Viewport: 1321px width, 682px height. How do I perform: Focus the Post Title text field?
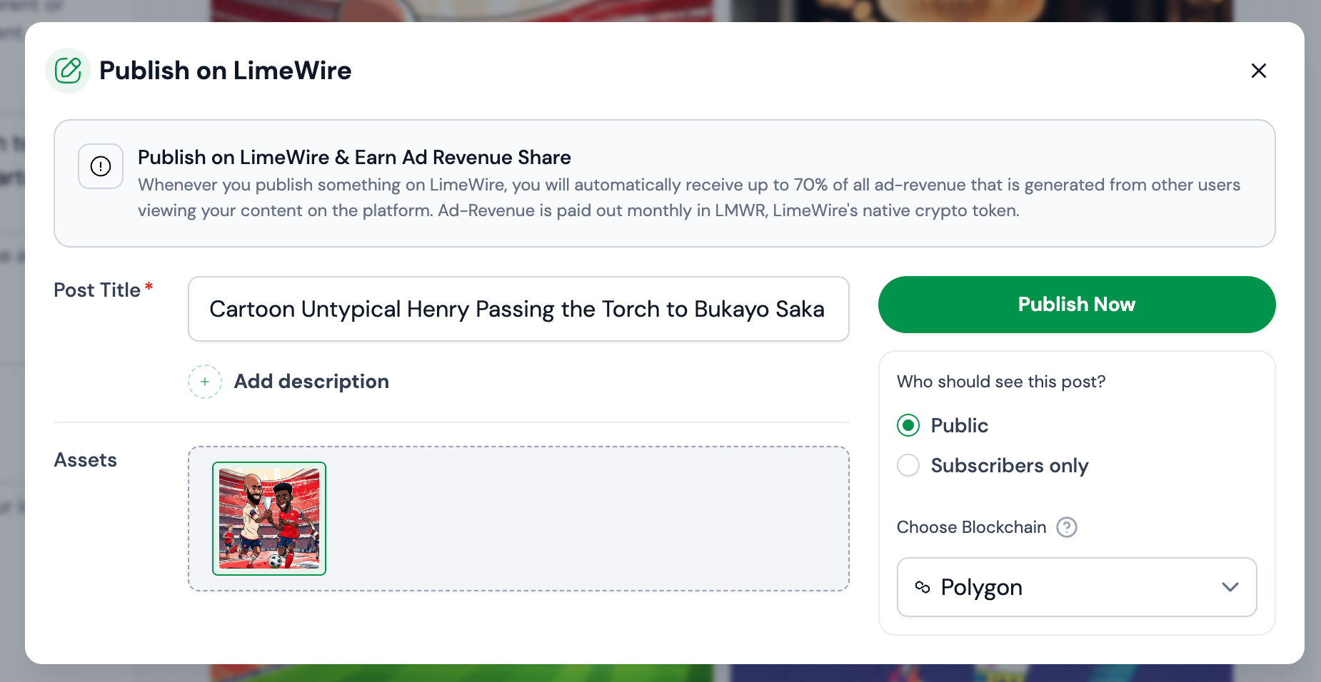(x=518, y=309)
